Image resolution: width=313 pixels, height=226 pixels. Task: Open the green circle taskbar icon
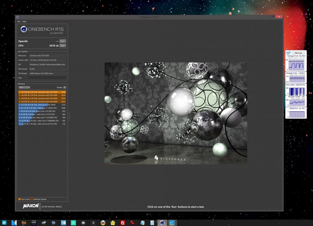[x=73, y=223]
